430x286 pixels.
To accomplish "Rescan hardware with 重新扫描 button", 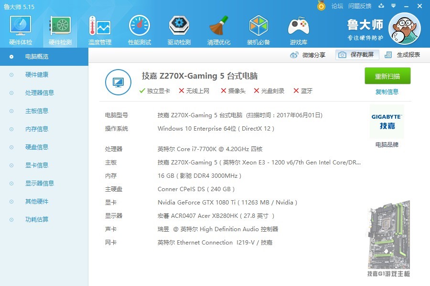I will coord(388,76).
